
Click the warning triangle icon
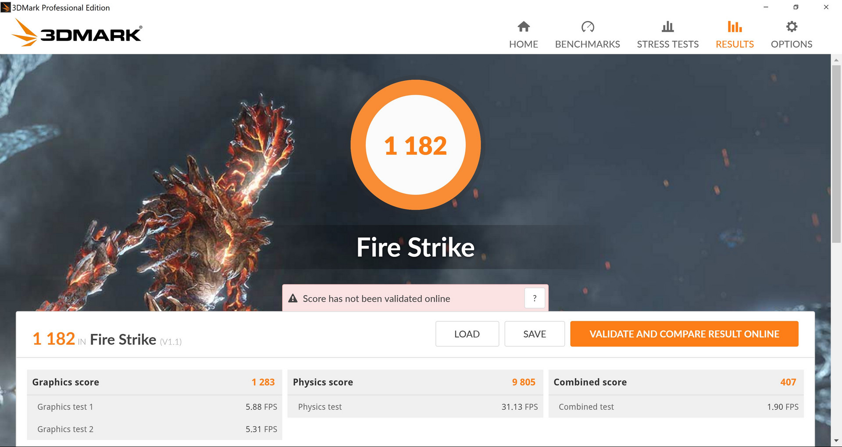293,298
